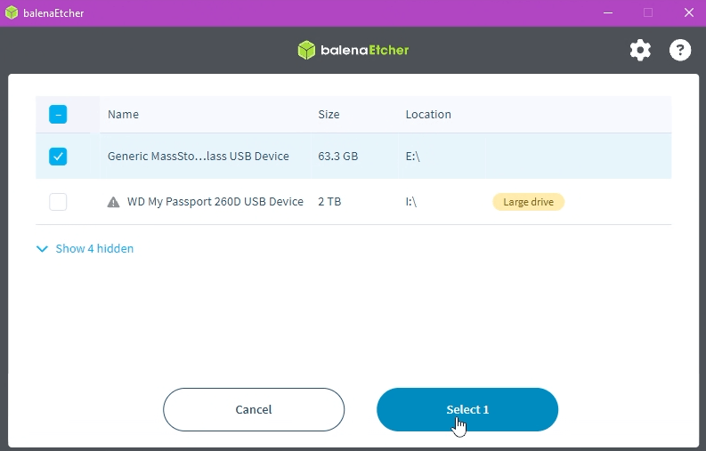Screen dimensions: 706x451
Task: Expand hidden drives using the chevron arrow
Action: (x=42, y=249)
